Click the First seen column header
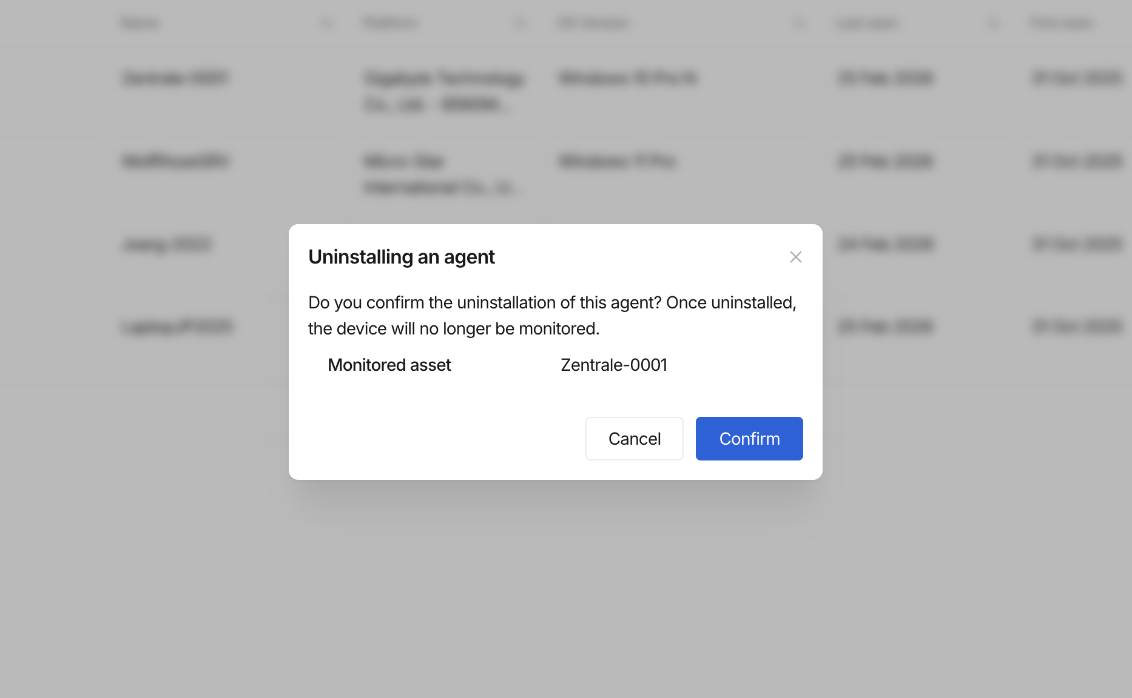Screen dimensions: 1132x698 pos(1062,24)
